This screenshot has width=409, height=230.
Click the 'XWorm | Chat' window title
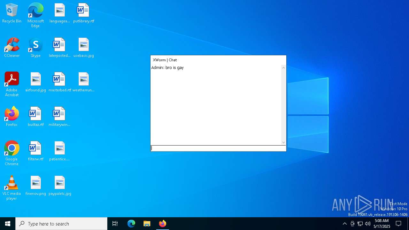[165, 60]
